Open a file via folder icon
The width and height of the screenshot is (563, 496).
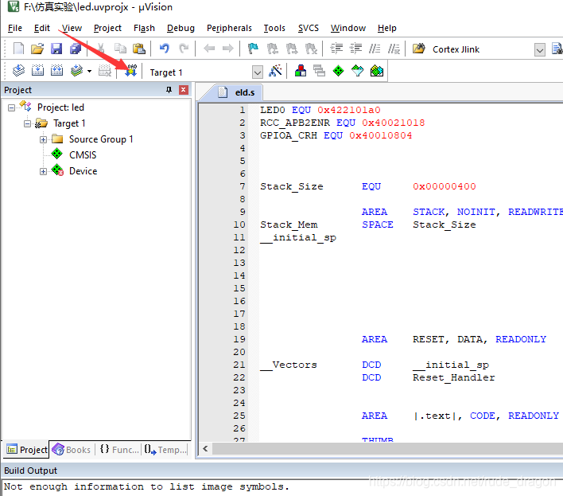pos(37,48)
